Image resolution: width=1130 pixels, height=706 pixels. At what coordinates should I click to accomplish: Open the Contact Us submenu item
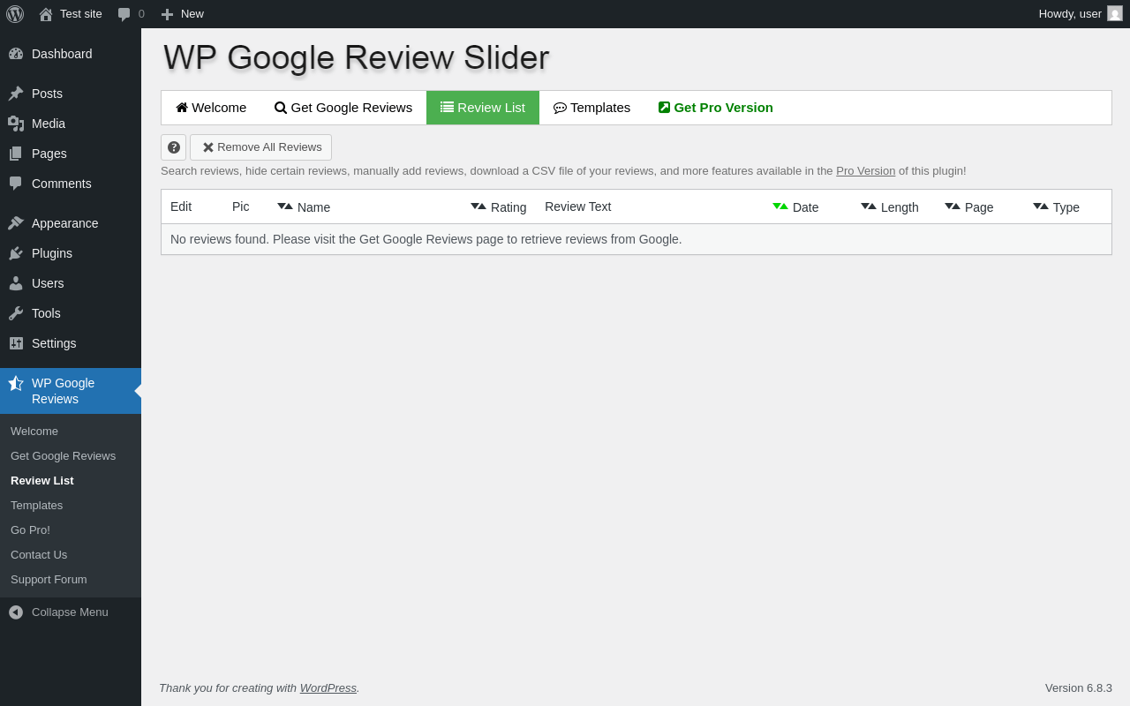[39, 554]
